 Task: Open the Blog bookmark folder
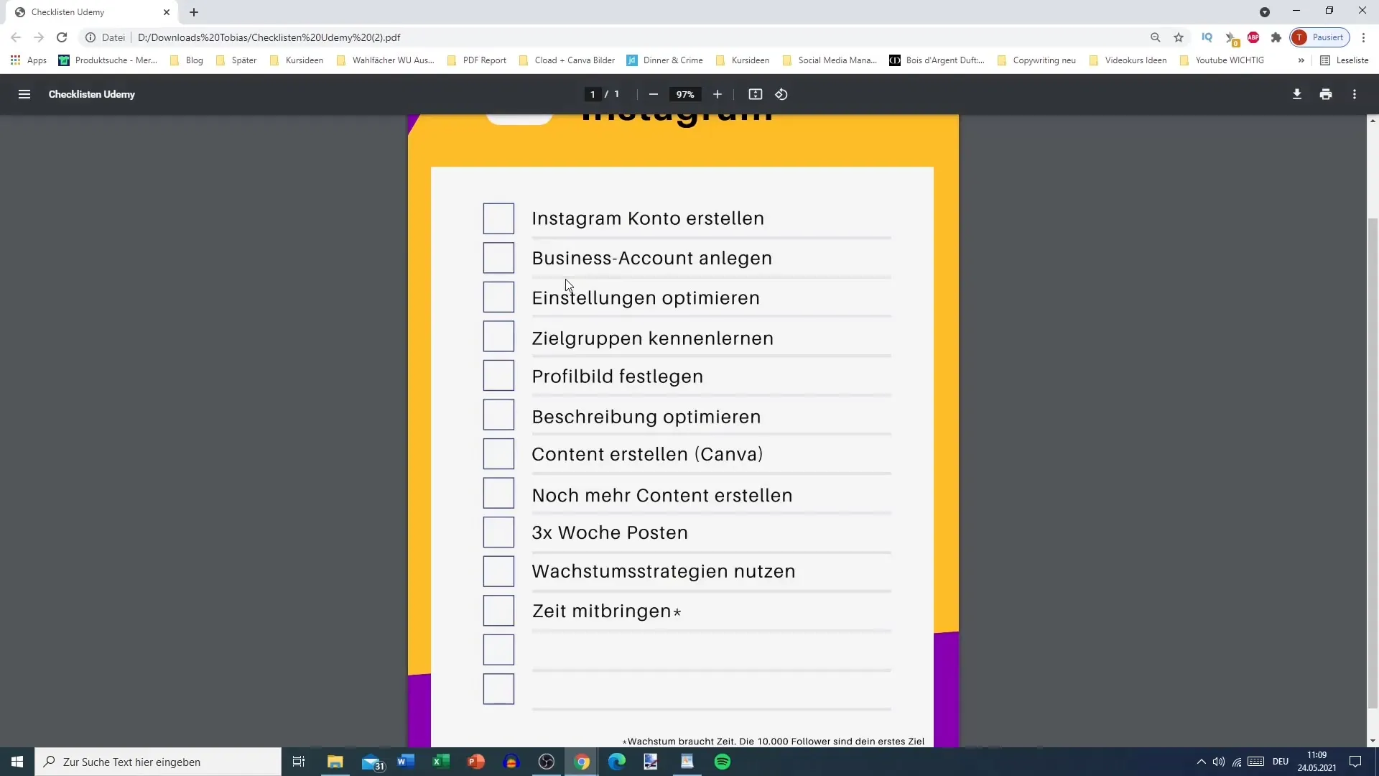(187, 60)
